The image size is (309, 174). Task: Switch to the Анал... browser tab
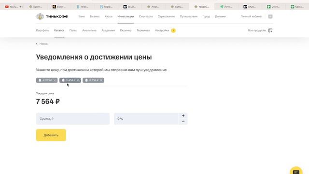pyautogui.click(x=154, y=7)
